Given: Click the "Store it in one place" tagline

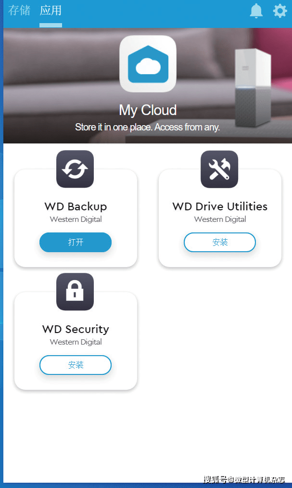Looking at the screenshot, I should pyautogui.click(x=147, y=127).
